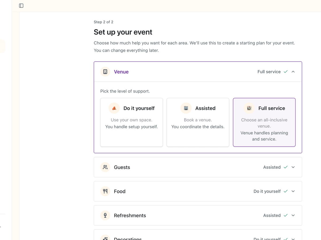Click the green checkmark in Venue row
Screen dimensions: 321x240
point(286,72)
